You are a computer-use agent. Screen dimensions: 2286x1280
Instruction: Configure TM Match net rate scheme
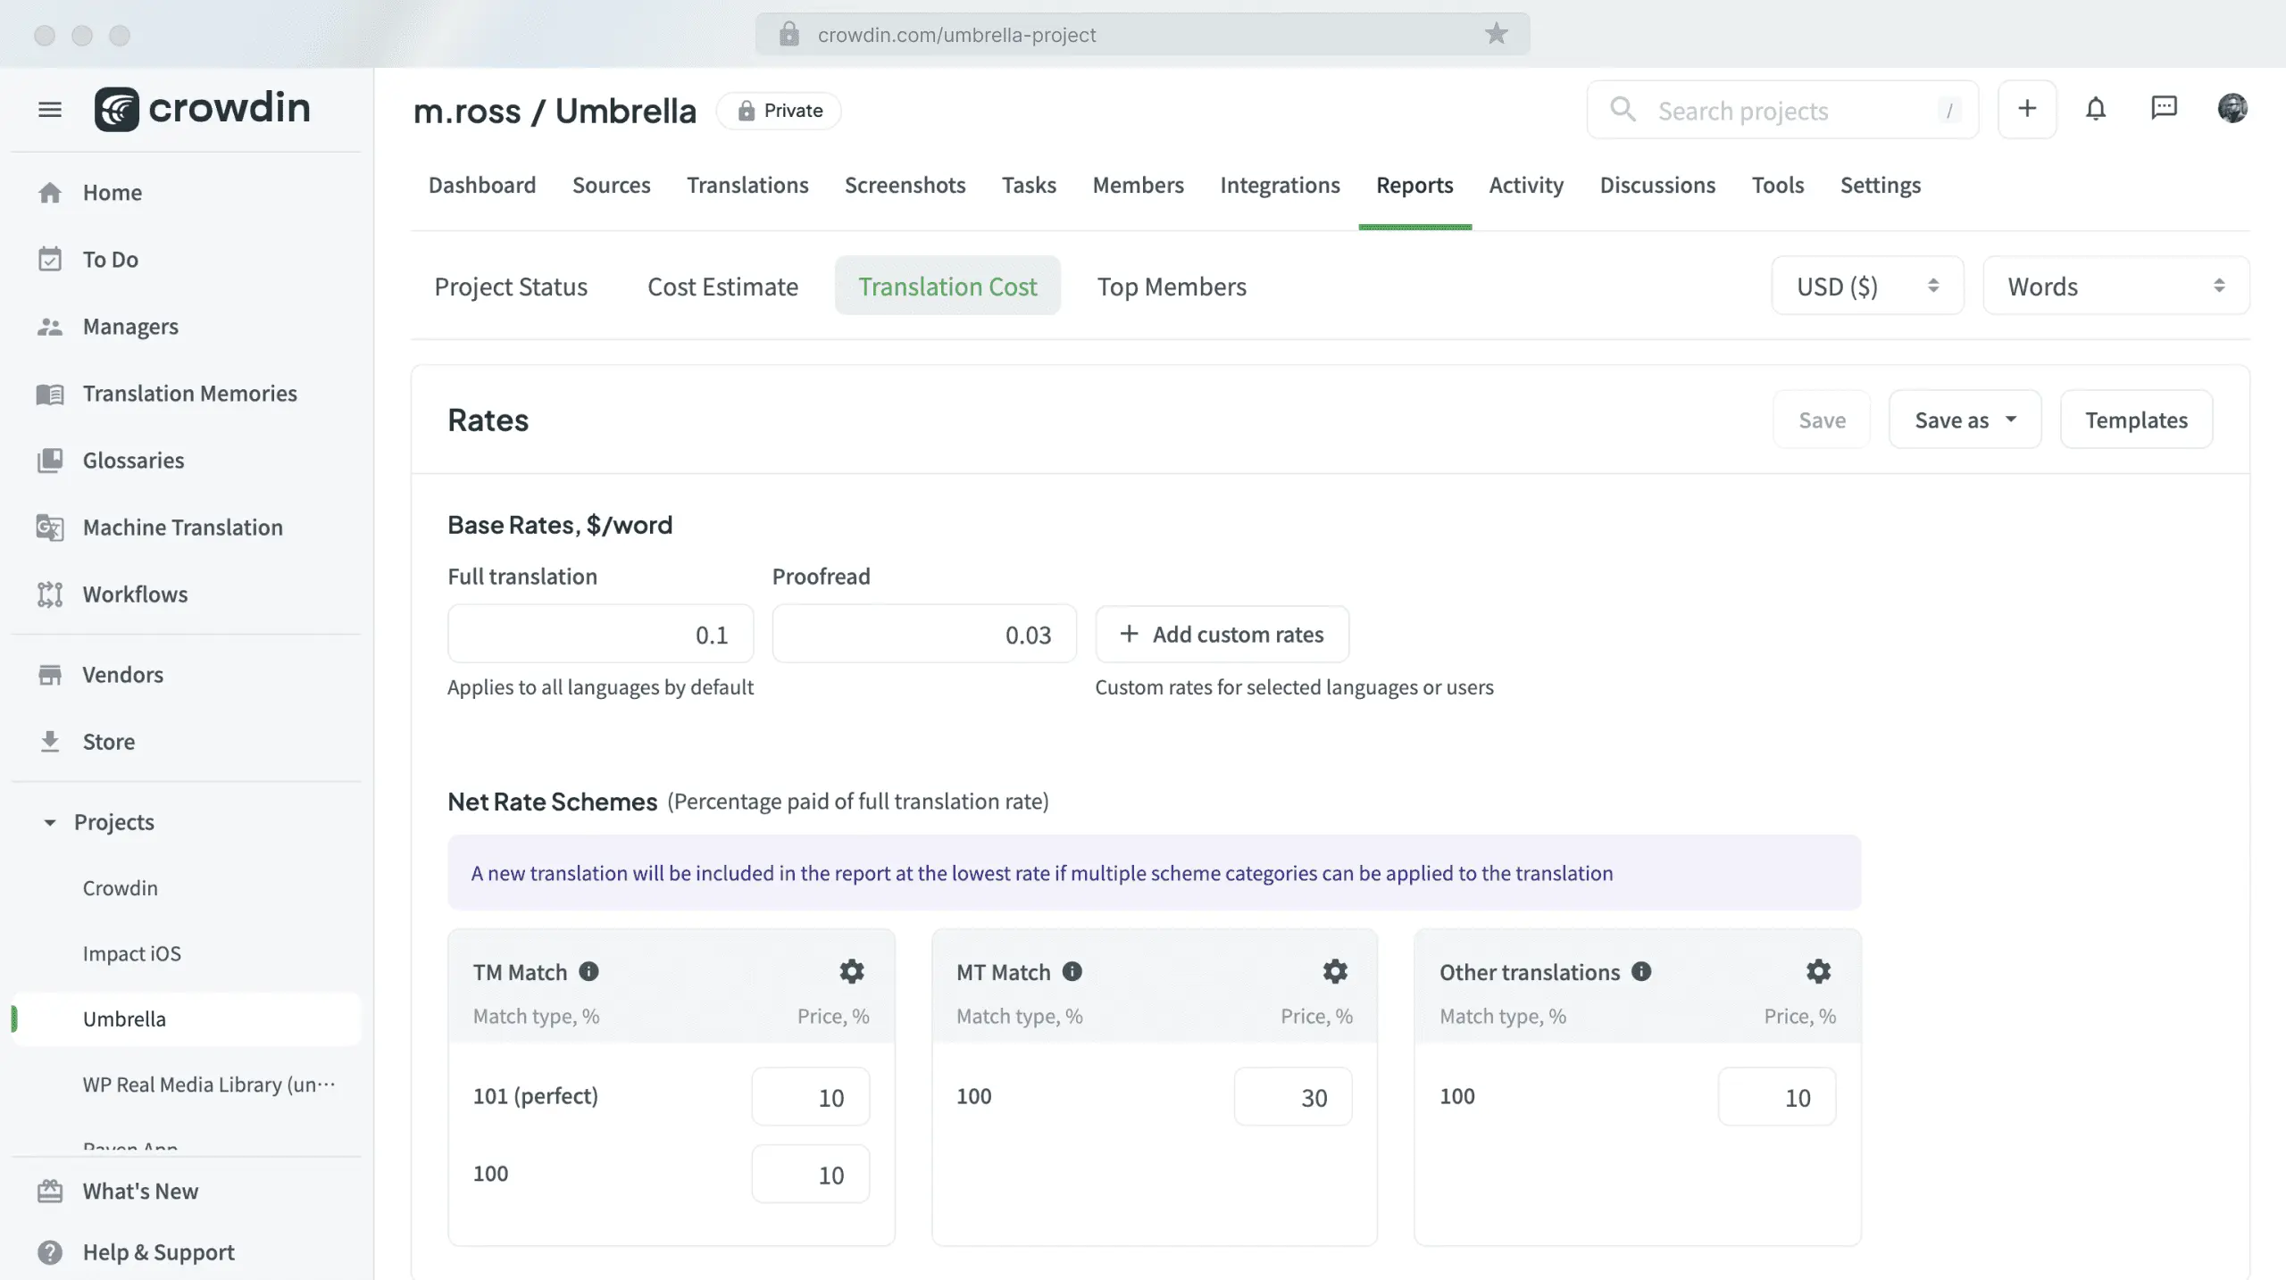pos(851,971)
